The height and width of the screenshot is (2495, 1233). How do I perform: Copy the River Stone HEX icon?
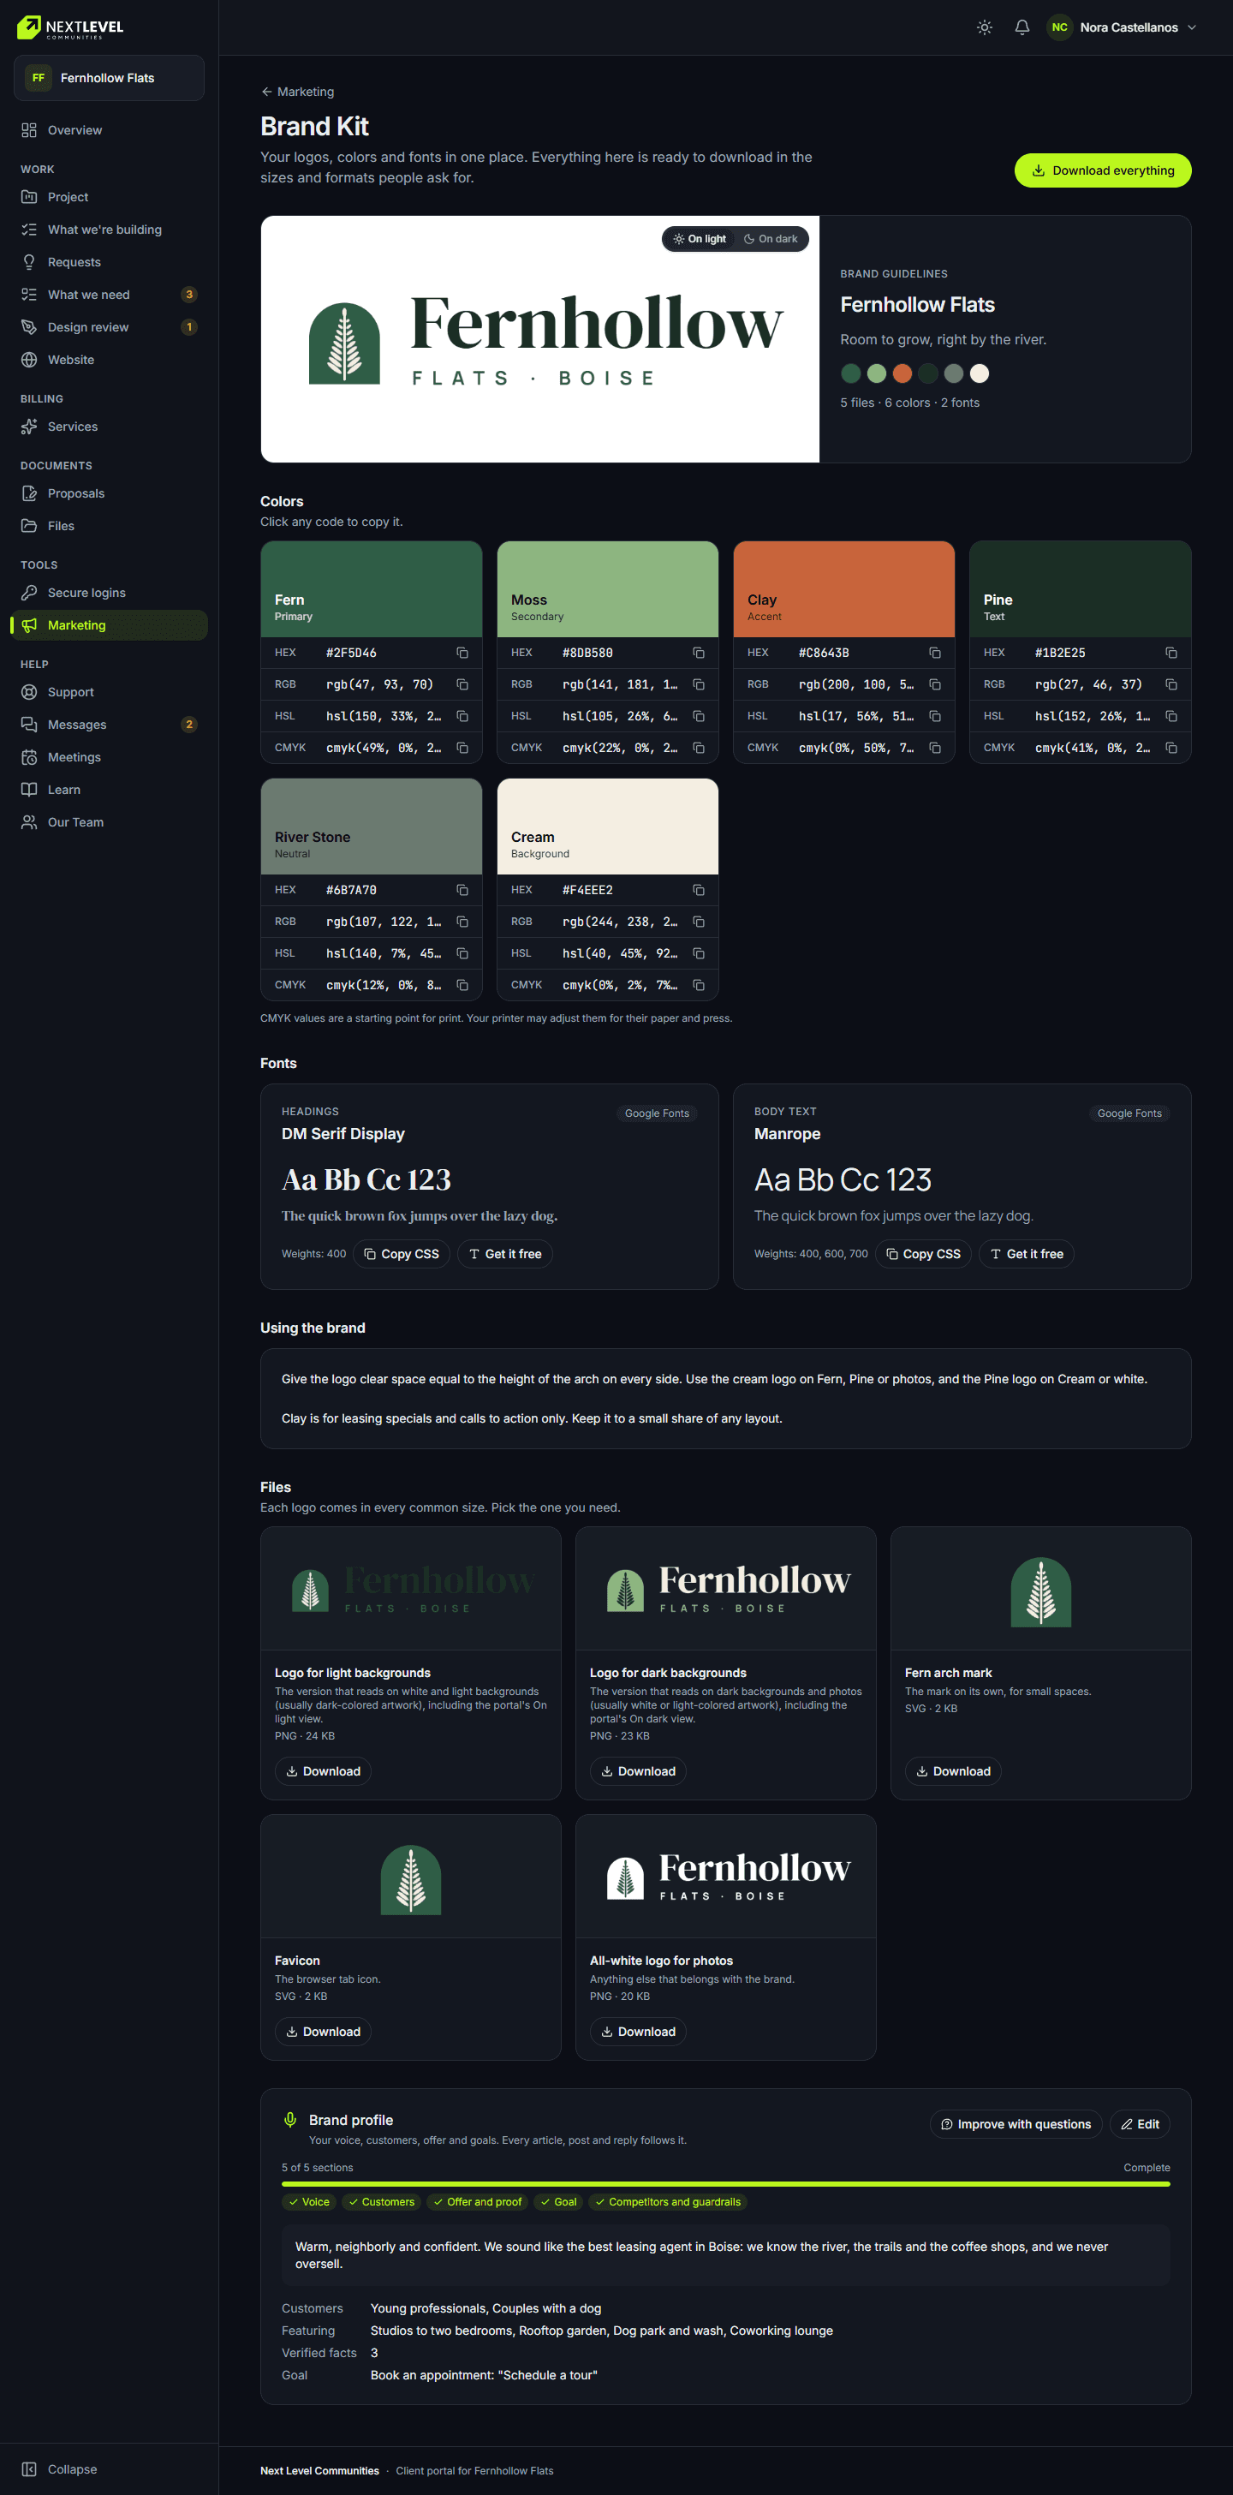coord(462,890)
